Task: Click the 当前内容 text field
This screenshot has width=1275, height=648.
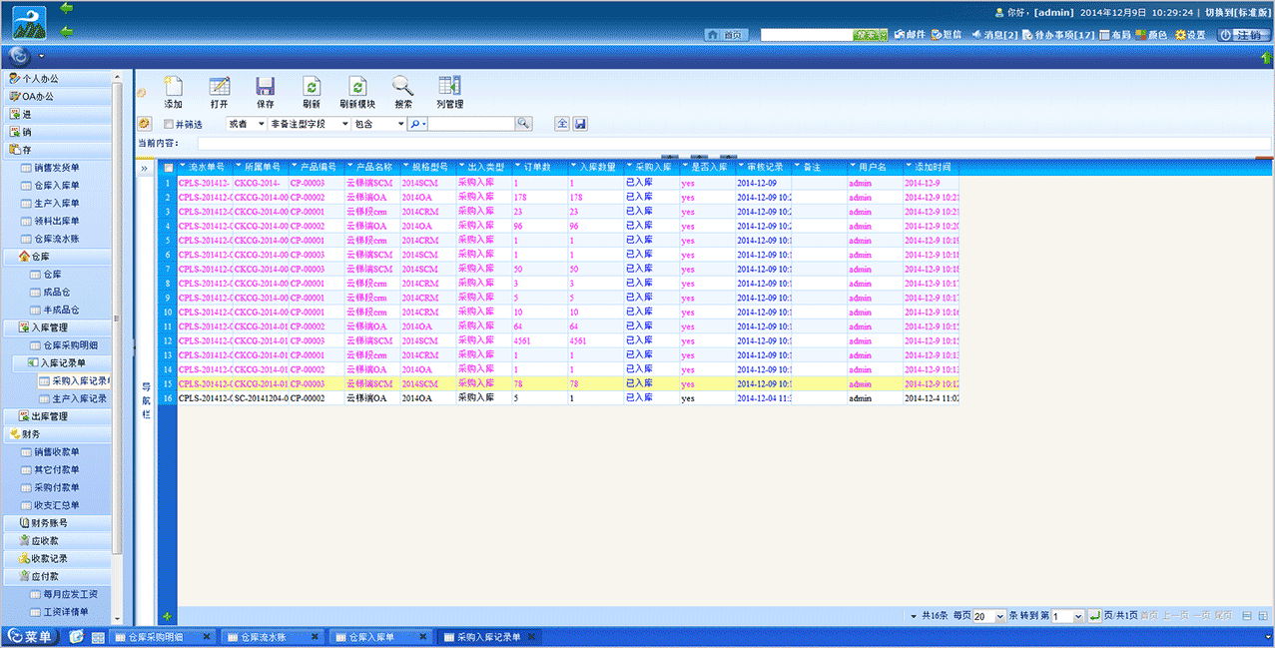Action: [x=734, y=144]
